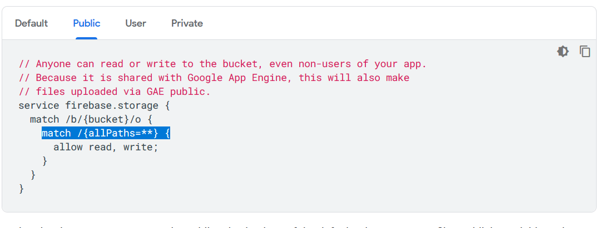Click "Google App Engine" in the comment
The width and height of the screenshot is (605, 228).
pos(234,78)
